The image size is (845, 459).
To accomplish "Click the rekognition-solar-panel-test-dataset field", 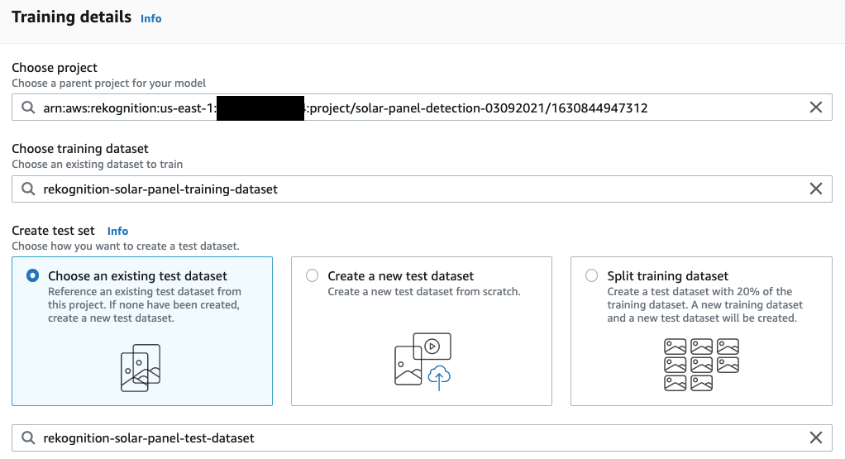I will [422, 437].
